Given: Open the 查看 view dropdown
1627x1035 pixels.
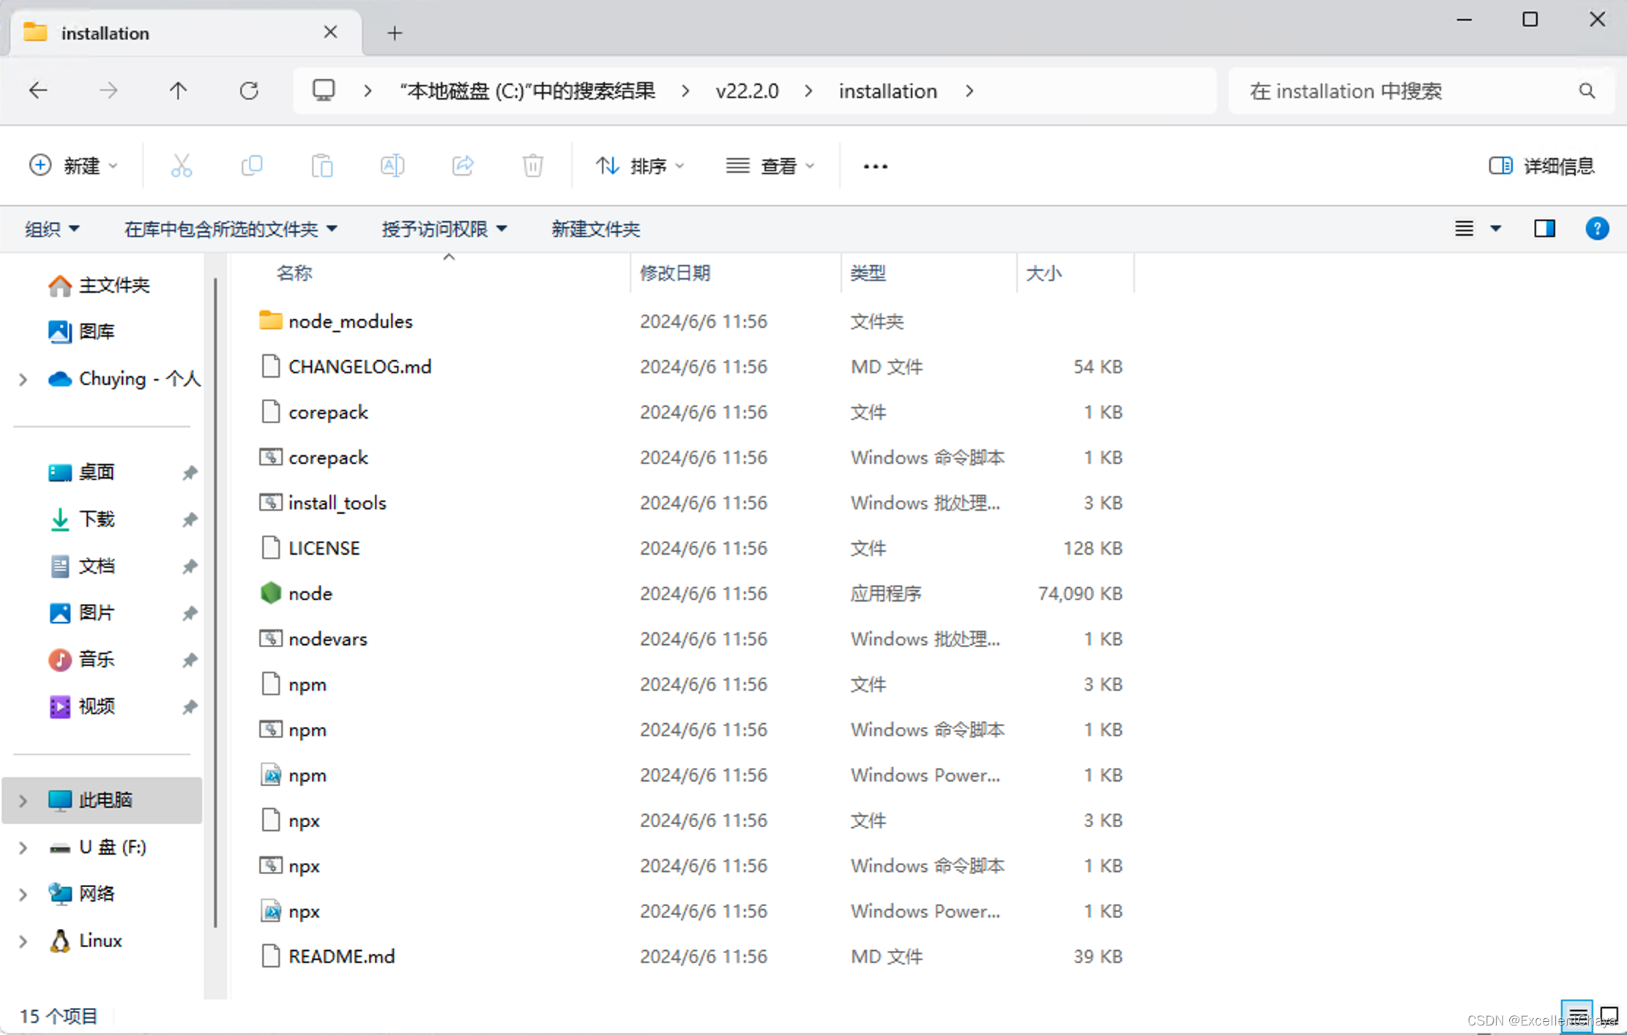Looking at the screenshot, I should [x=770, y=166].
